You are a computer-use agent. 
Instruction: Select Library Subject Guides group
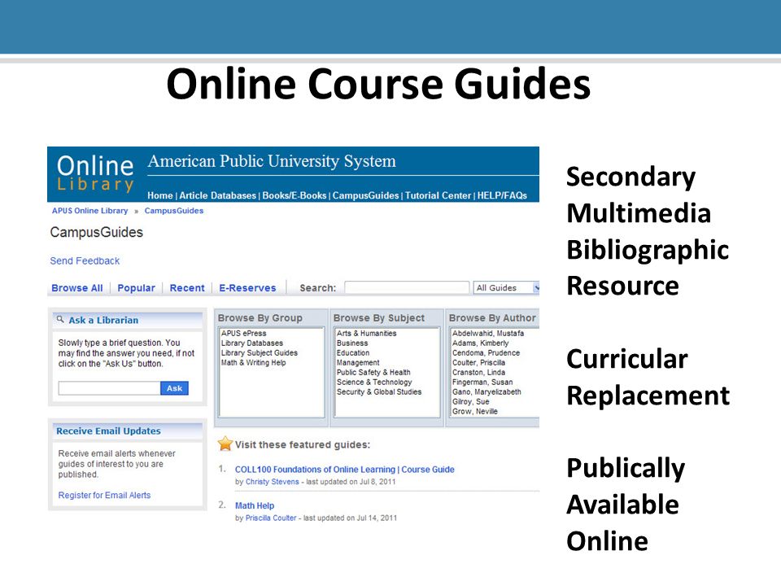pyautogui.click(x=259, y=352)
